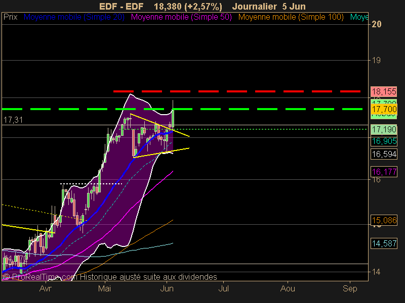Viewport: 405px width, 303px height.
Task: Click the "17,31" level label on the chart
Action: click(13, 120)
